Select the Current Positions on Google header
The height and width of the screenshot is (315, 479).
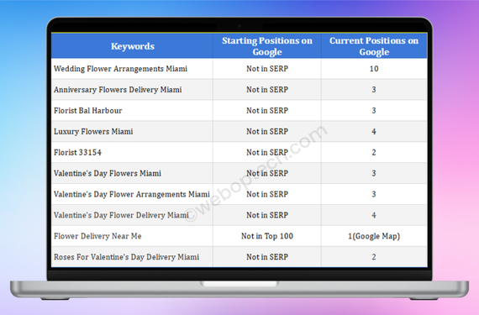click(x=374, y=46)
